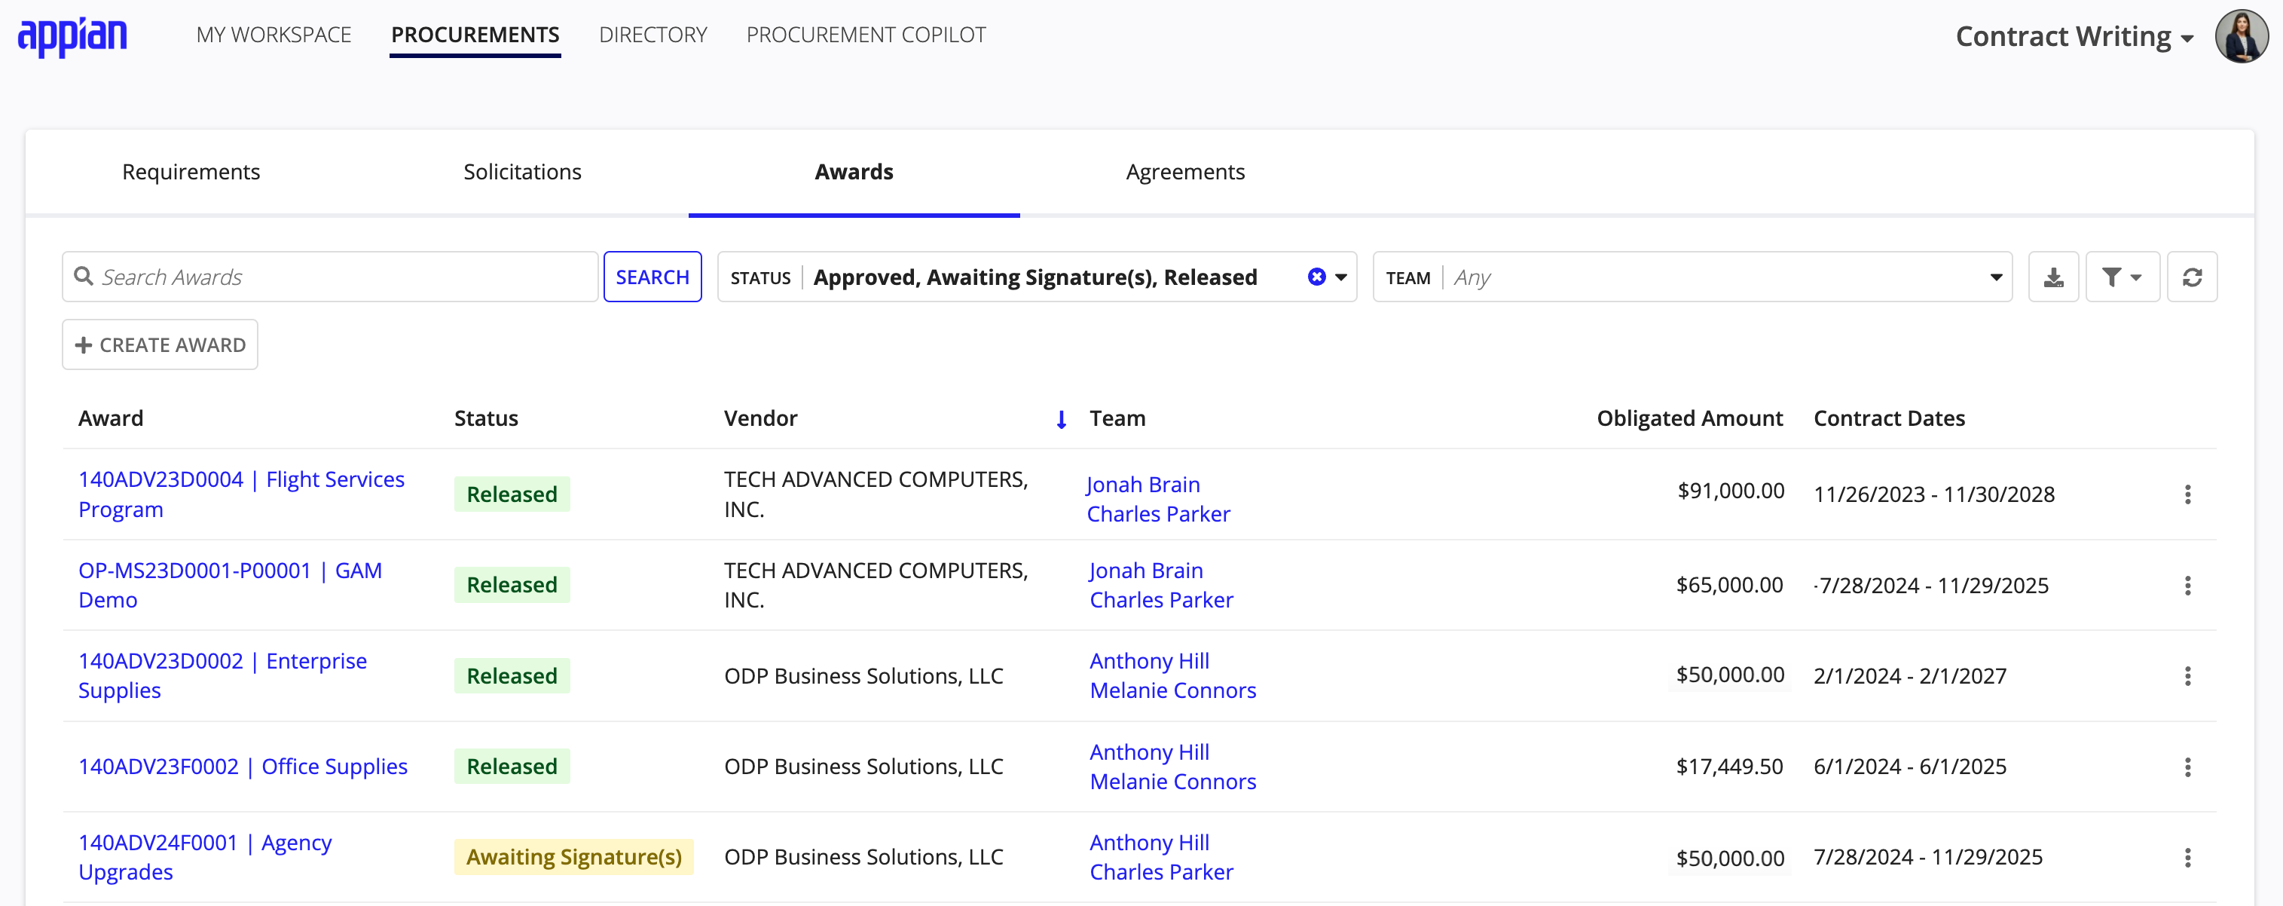The image size is (2283, 906).
Task: Click the Vendor sort arrow indicator
Action: coord(1061,419)
